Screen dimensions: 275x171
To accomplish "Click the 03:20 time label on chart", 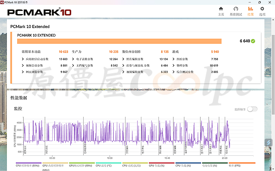I will (52, 158).
